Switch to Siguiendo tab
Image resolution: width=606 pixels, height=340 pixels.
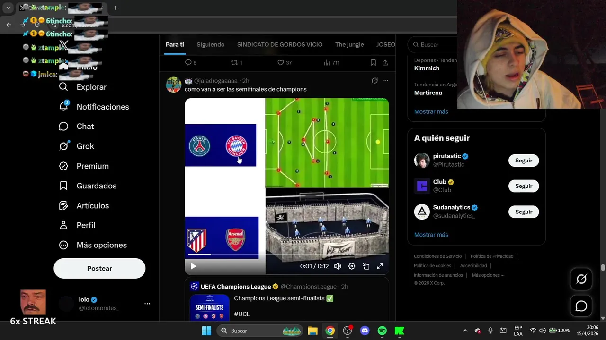point(211,44)
